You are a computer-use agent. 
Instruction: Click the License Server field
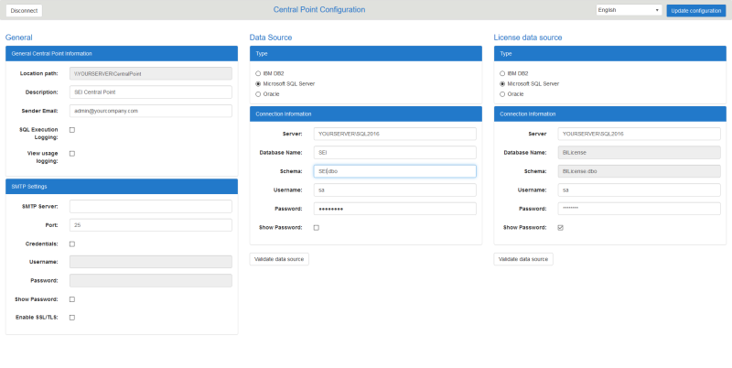[639, 134]
